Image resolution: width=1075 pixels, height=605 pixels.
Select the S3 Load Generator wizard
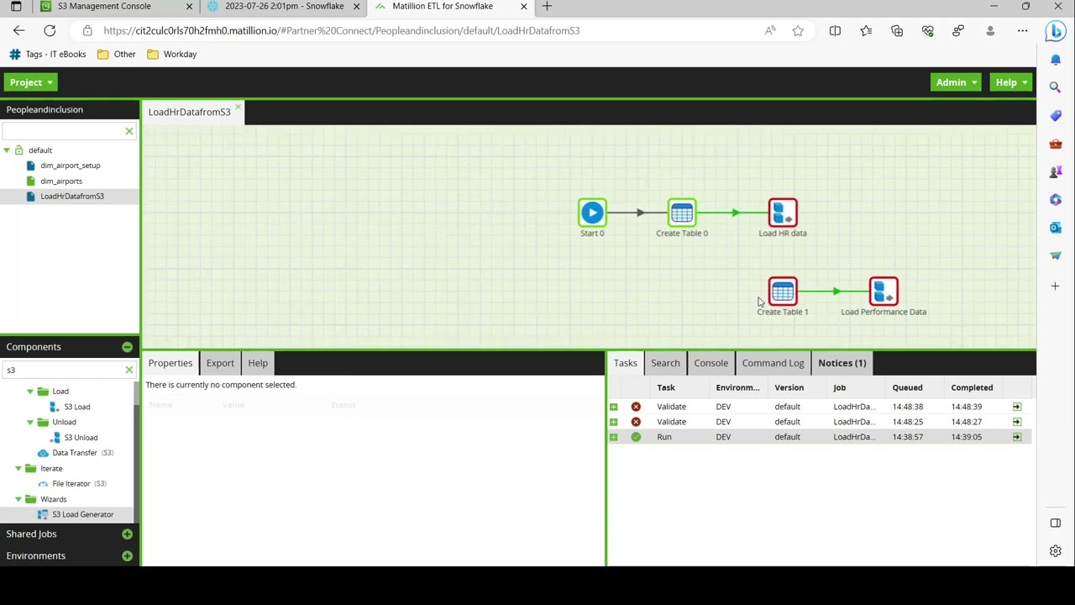click(82, 514)
